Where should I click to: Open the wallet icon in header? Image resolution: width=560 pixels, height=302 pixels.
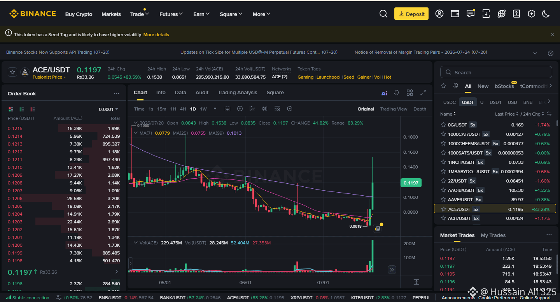point(455,14)
